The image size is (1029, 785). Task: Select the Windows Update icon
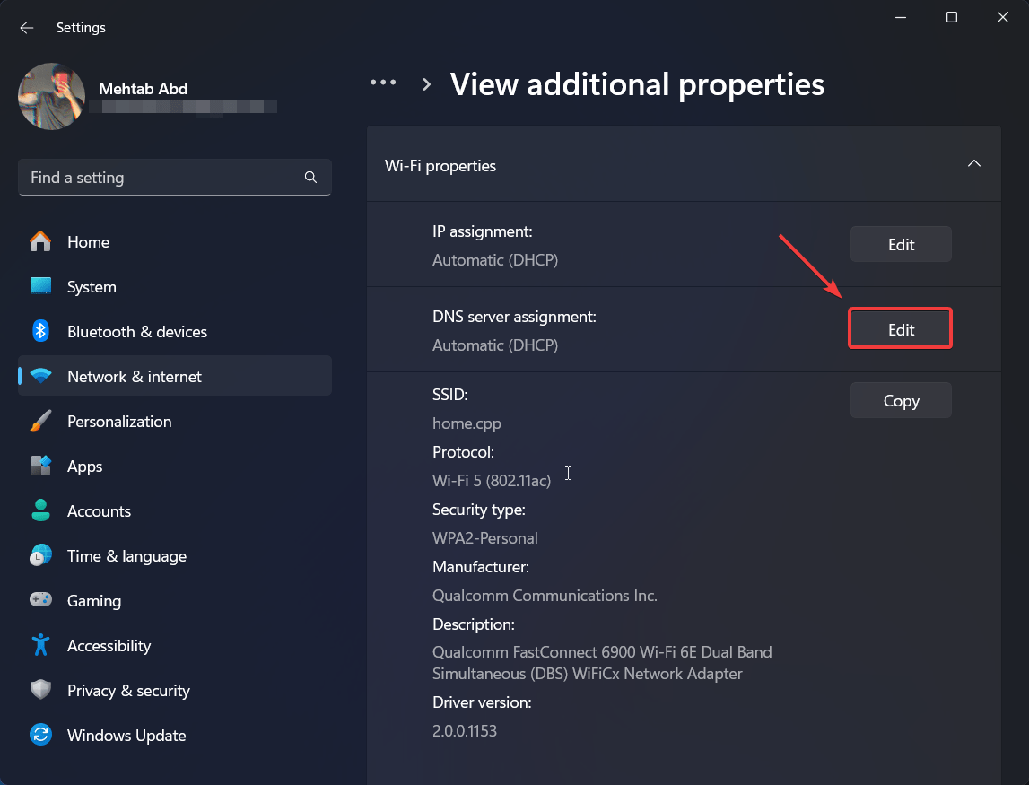point(40,735)
